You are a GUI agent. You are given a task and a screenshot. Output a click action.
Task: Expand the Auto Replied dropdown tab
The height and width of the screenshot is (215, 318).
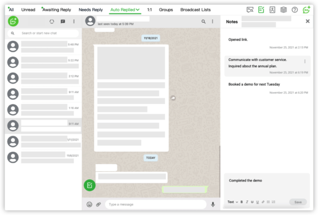point(125,9)
